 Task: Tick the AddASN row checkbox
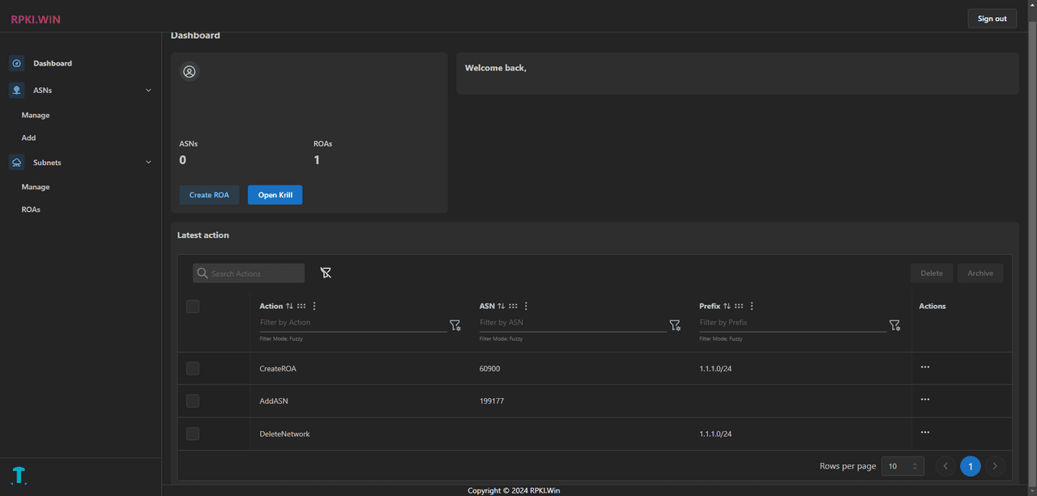[193, 401]
